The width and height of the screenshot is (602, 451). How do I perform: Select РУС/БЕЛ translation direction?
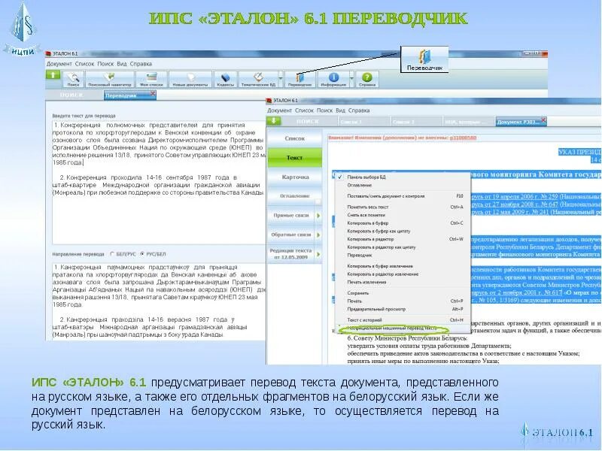(x=142, y=254)
